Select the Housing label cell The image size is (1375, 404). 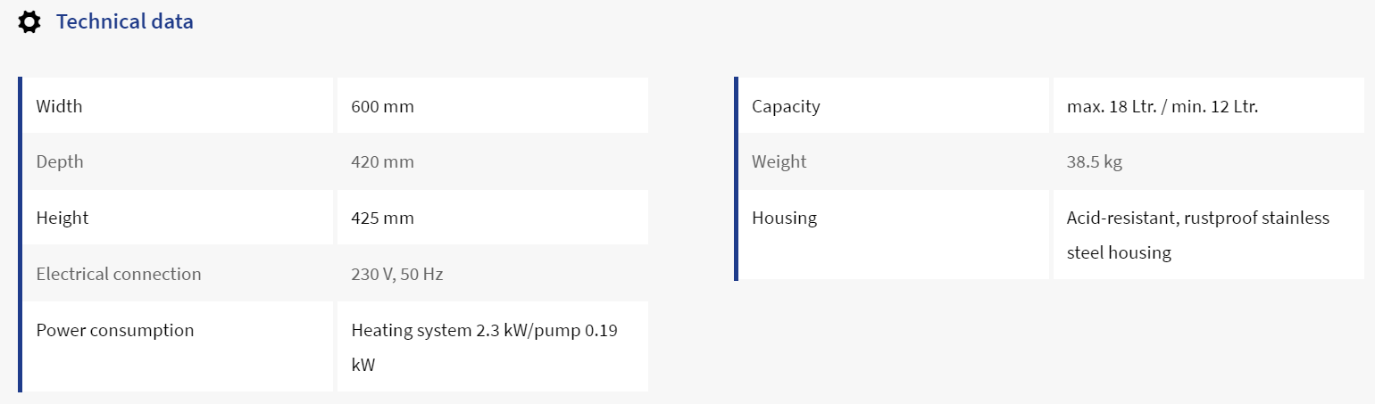[894, 235]
